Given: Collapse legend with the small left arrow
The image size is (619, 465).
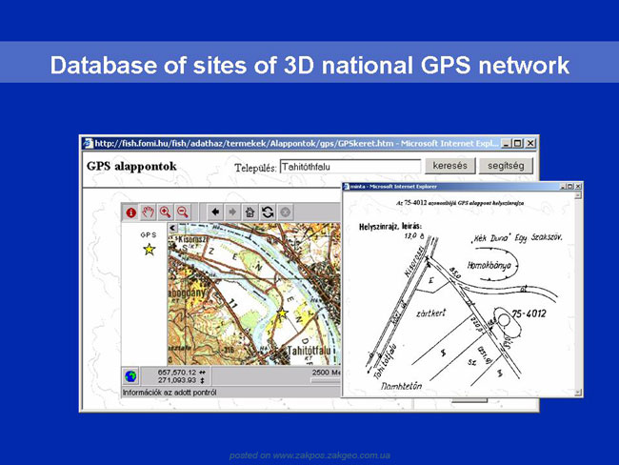Looking at the screenshot, I should tap(172, 228).
